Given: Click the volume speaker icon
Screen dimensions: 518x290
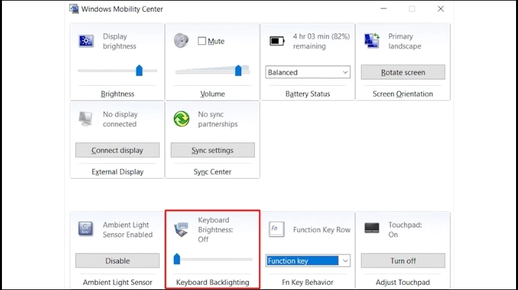Looking at the screenshot, I should 181,40.
